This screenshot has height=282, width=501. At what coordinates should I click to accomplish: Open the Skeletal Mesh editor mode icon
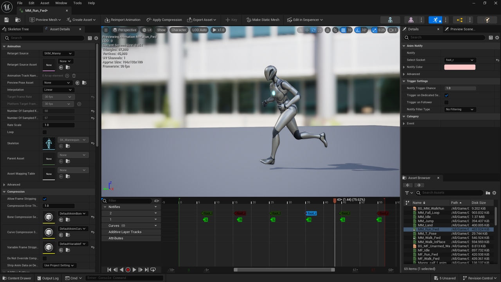411,20
